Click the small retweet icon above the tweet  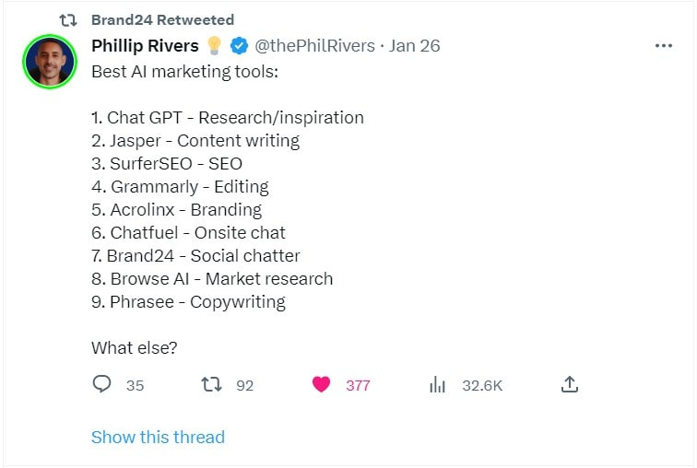click(68, 20)
